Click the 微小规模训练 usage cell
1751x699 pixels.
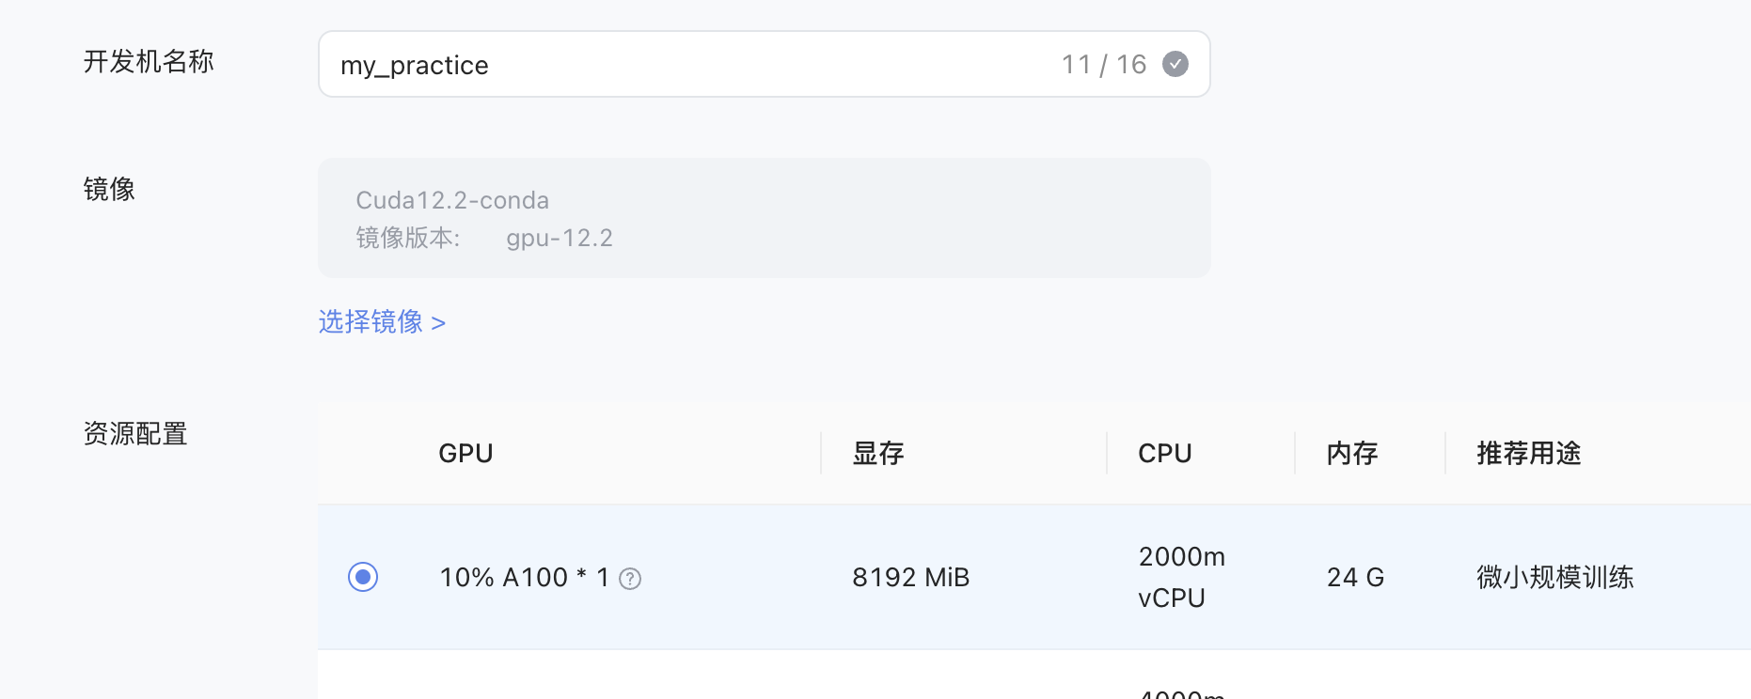point(1555,577)
